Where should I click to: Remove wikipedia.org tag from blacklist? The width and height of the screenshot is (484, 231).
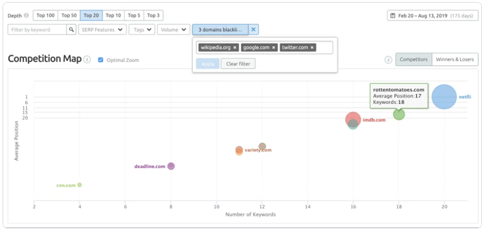(x=235, y=48)
